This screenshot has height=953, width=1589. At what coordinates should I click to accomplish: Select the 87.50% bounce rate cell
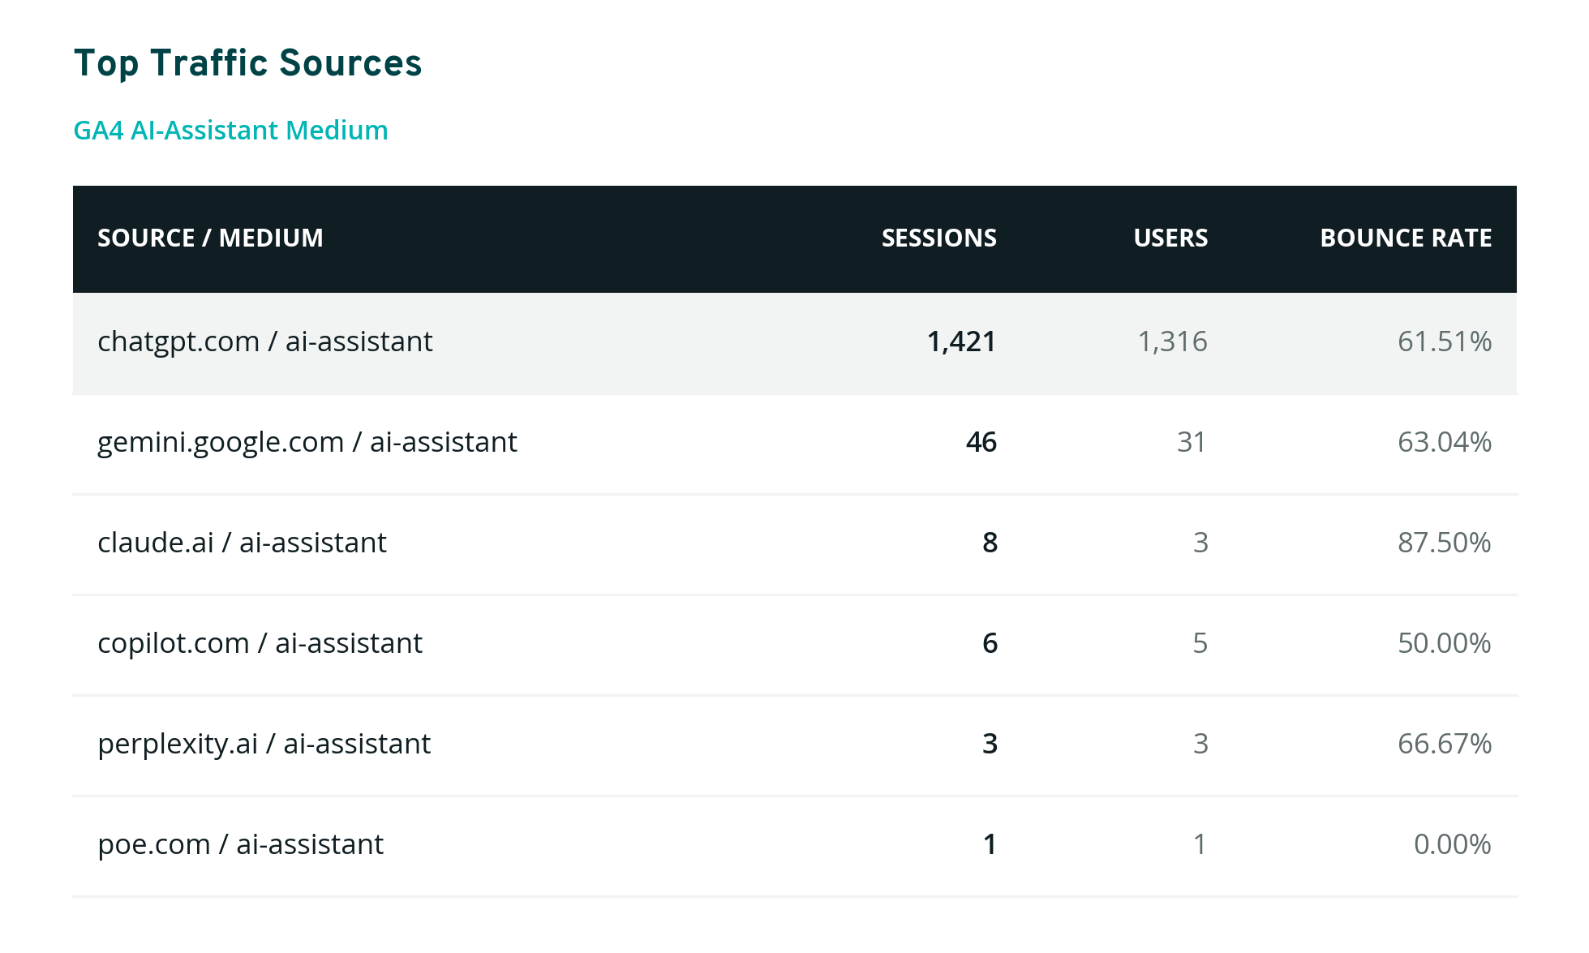click(1445, 543)
